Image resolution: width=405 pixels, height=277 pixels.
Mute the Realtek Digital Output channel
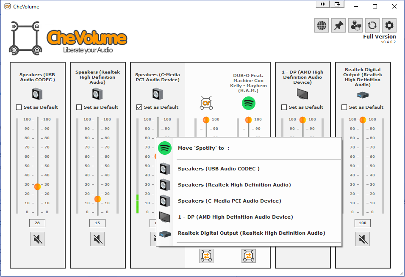coord(363,239)
